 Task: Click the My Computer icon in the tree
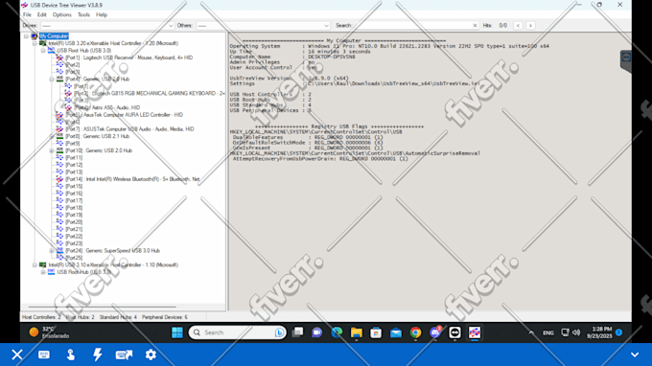[35, 36]
